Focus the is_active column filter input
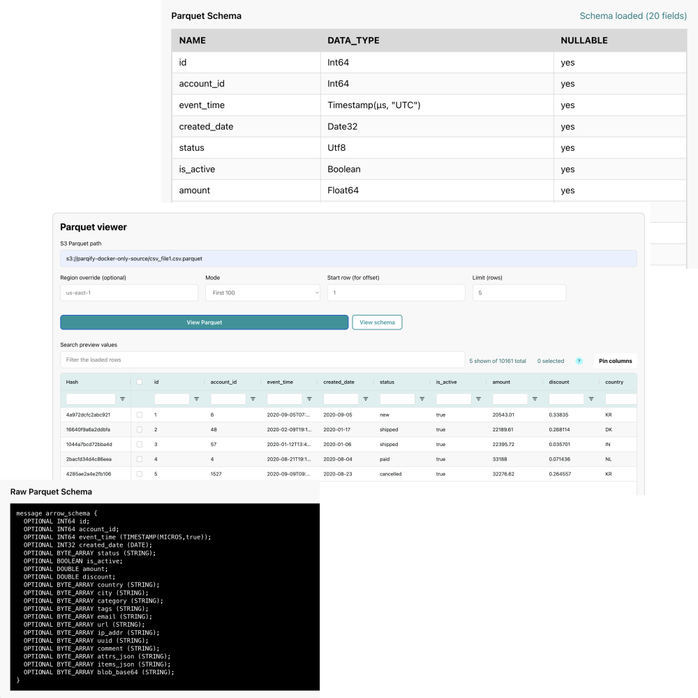The image size is (698, 698). pos(454,399)
